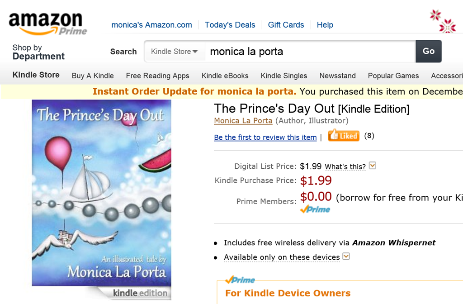Open Kindle Singles section

point(284,76)
